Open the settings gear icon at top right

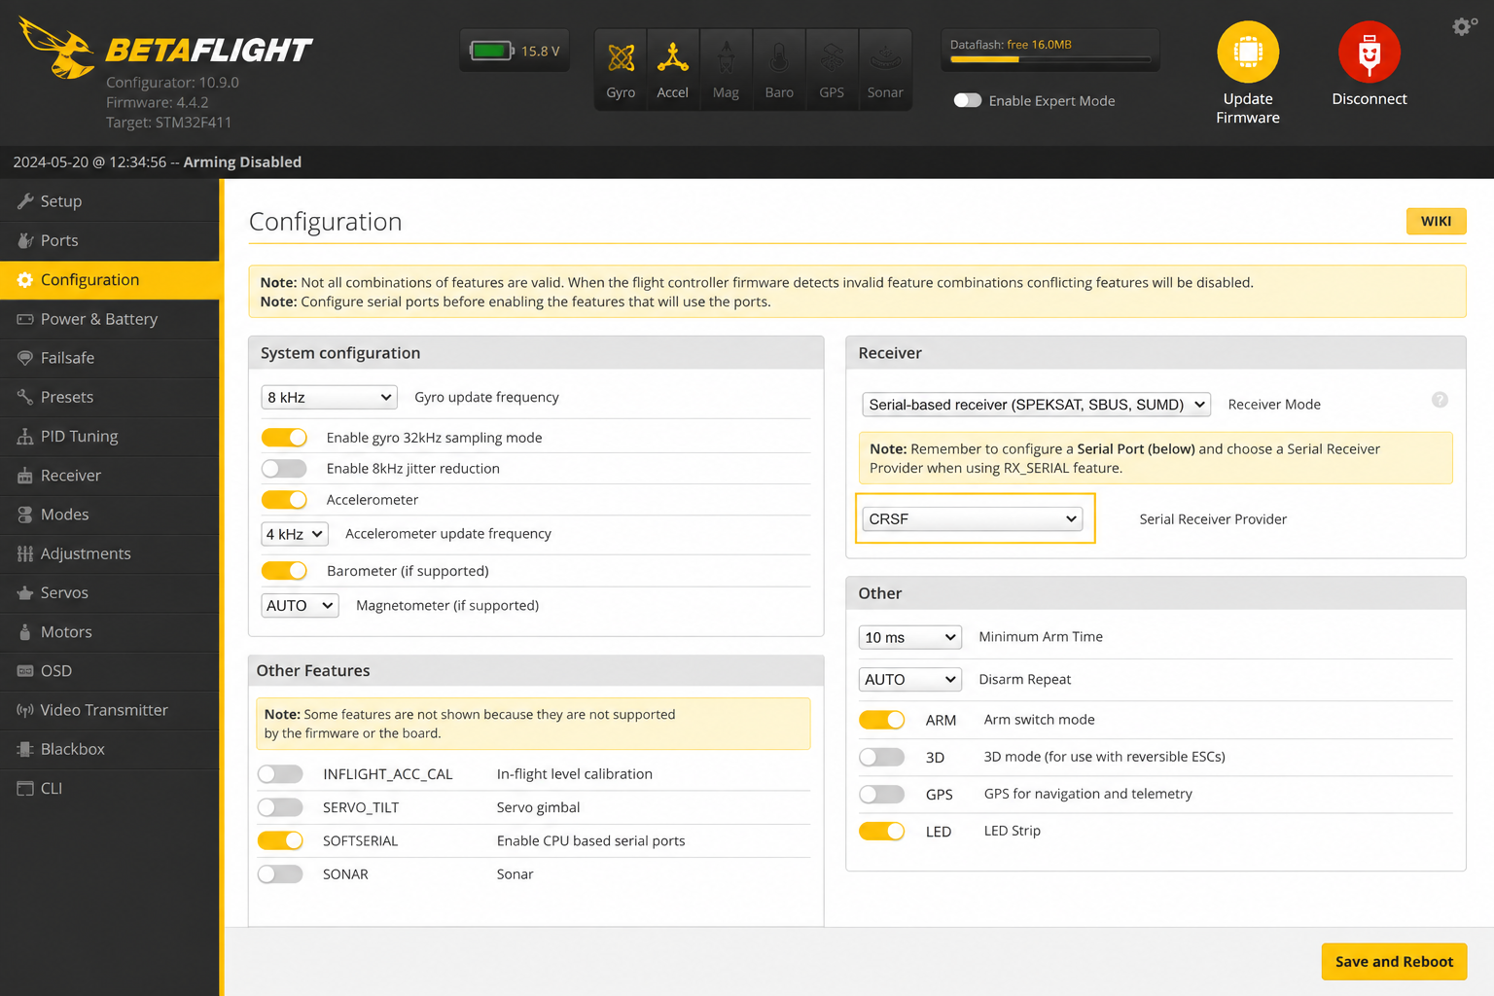click(x=1463, y=27)
